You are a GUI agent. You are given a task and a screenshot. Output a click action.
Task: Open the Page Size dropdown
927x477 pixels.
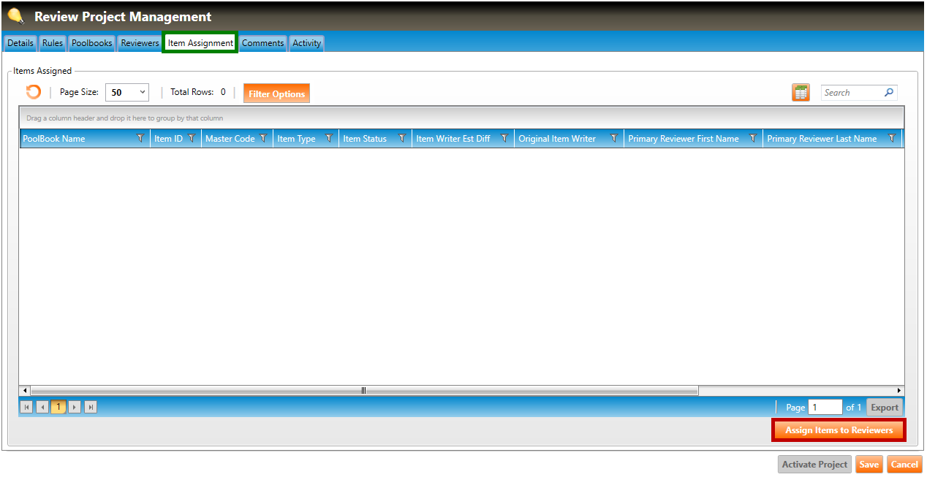point(127,93)
